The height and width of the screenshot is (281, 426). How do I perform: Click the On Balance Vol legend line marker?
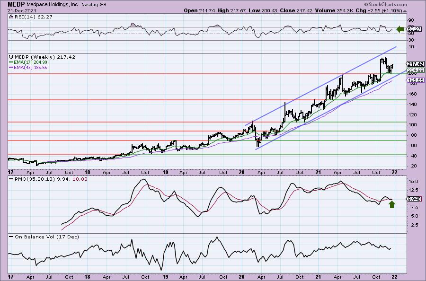(11, 237)
